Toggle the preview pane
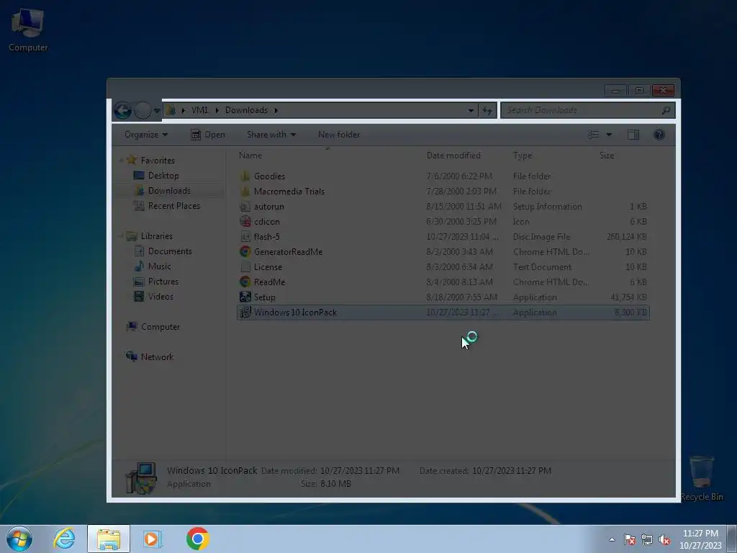The height and width of the screenshot is (553, 737). pos(633,135)
